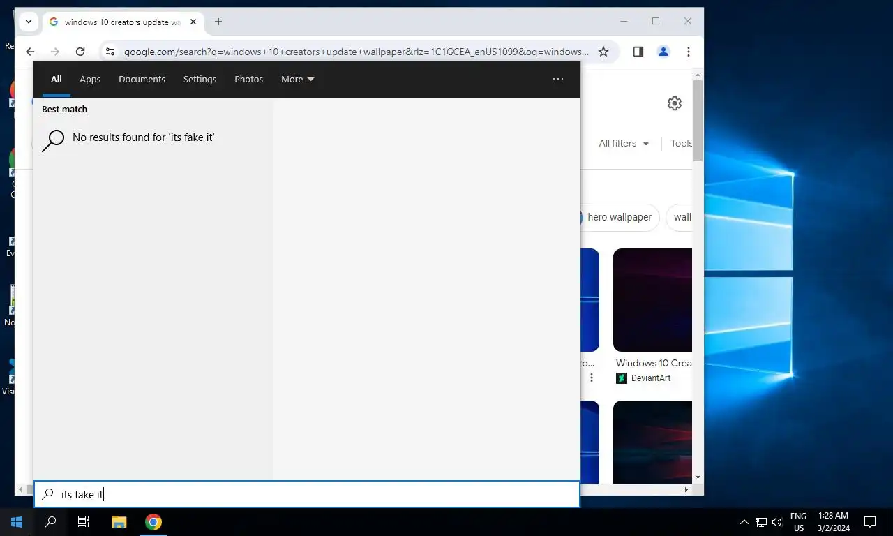Image resolution: width=893 pixels, height=536 pixels.
Task: Launch File Explorer from the taskbar
Action: click(119, 522)
